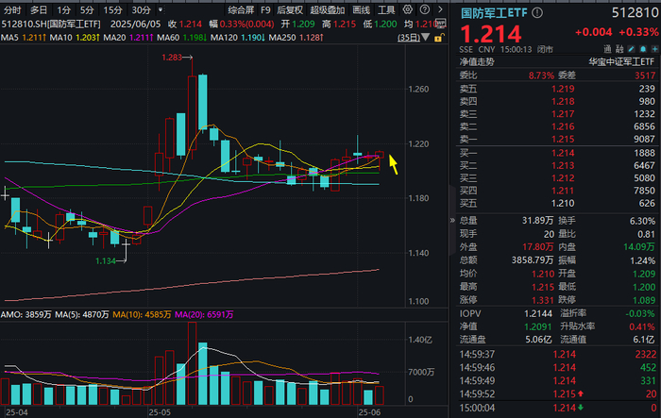Image resolution: width=661 pixels, height=418 pixels.
Task: Add stock to watchlist with plus icon
Action: pos(654,49)
